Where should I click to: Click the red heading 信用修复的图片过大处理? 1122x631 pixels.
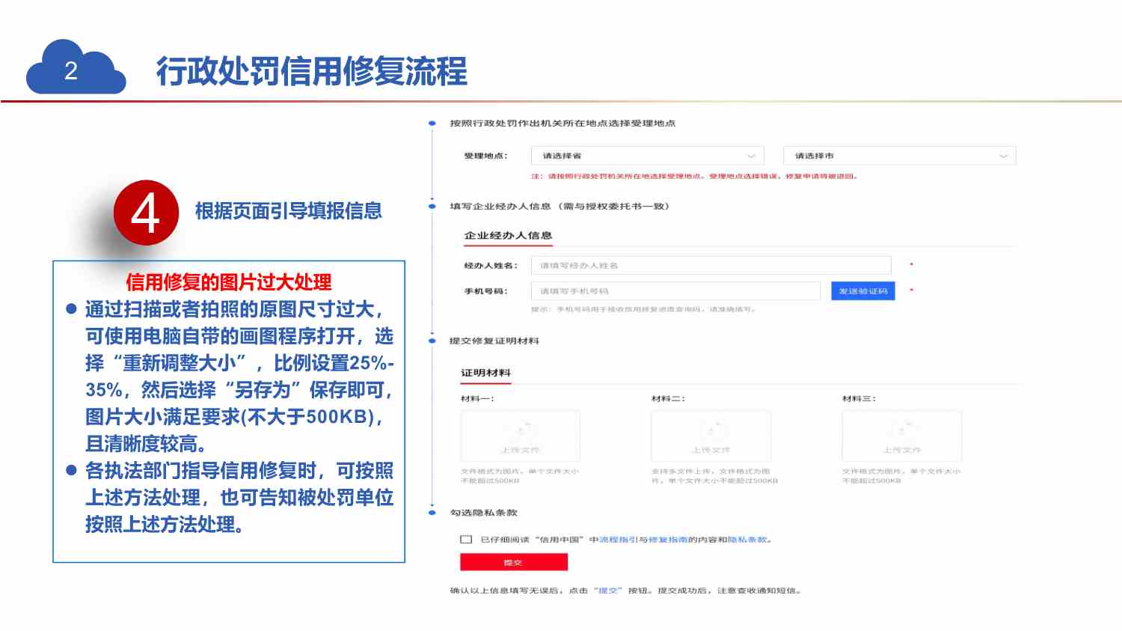click(x=228, y=282)
